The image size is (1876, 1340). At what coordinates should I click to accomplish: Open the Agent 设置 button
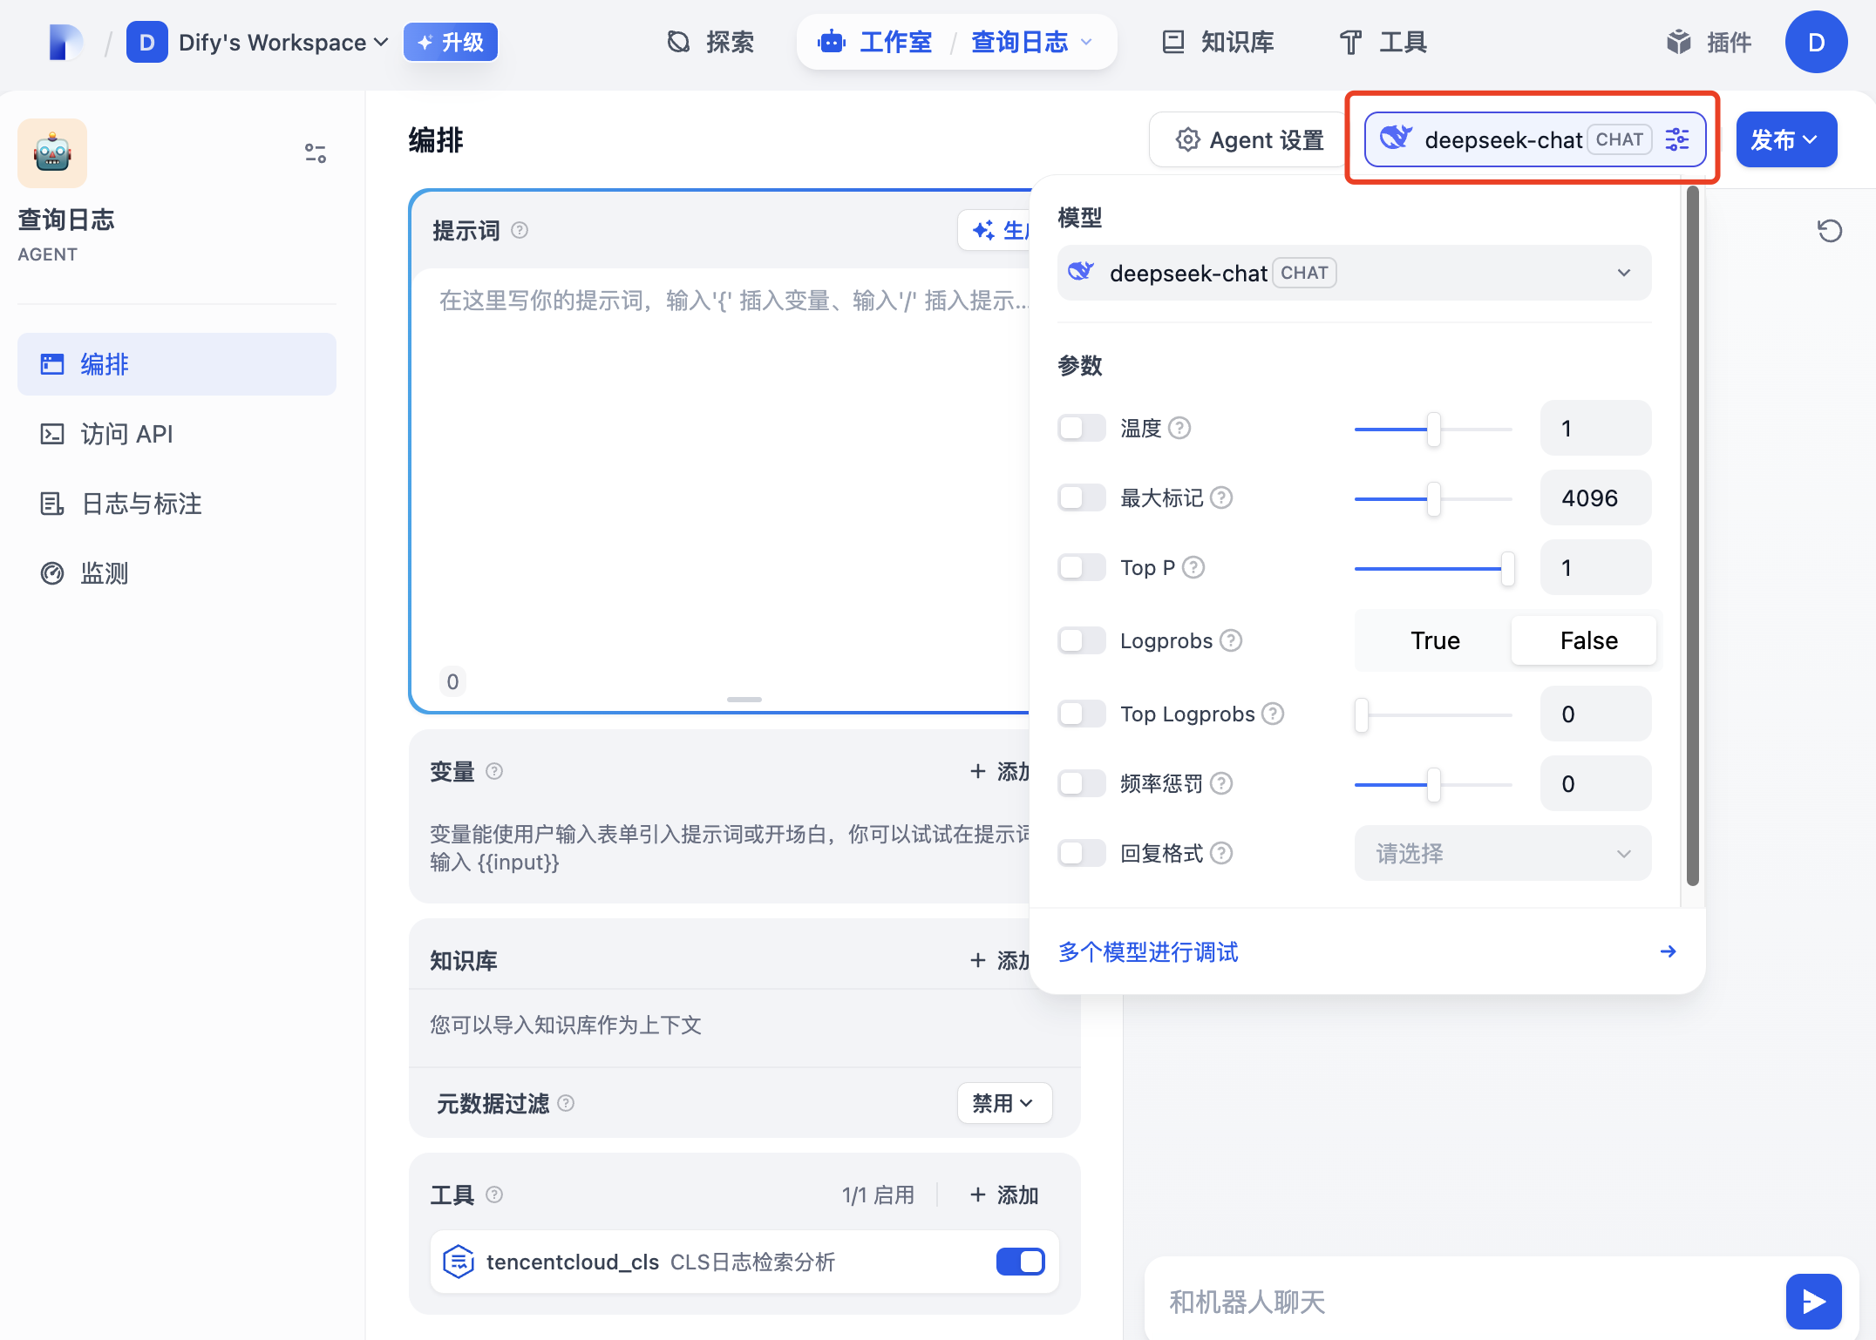(1248, 139)
